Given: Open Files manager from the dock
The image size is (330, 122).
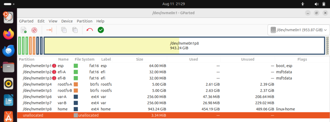Looking at the screenshot, I should (x=9, y=67).
